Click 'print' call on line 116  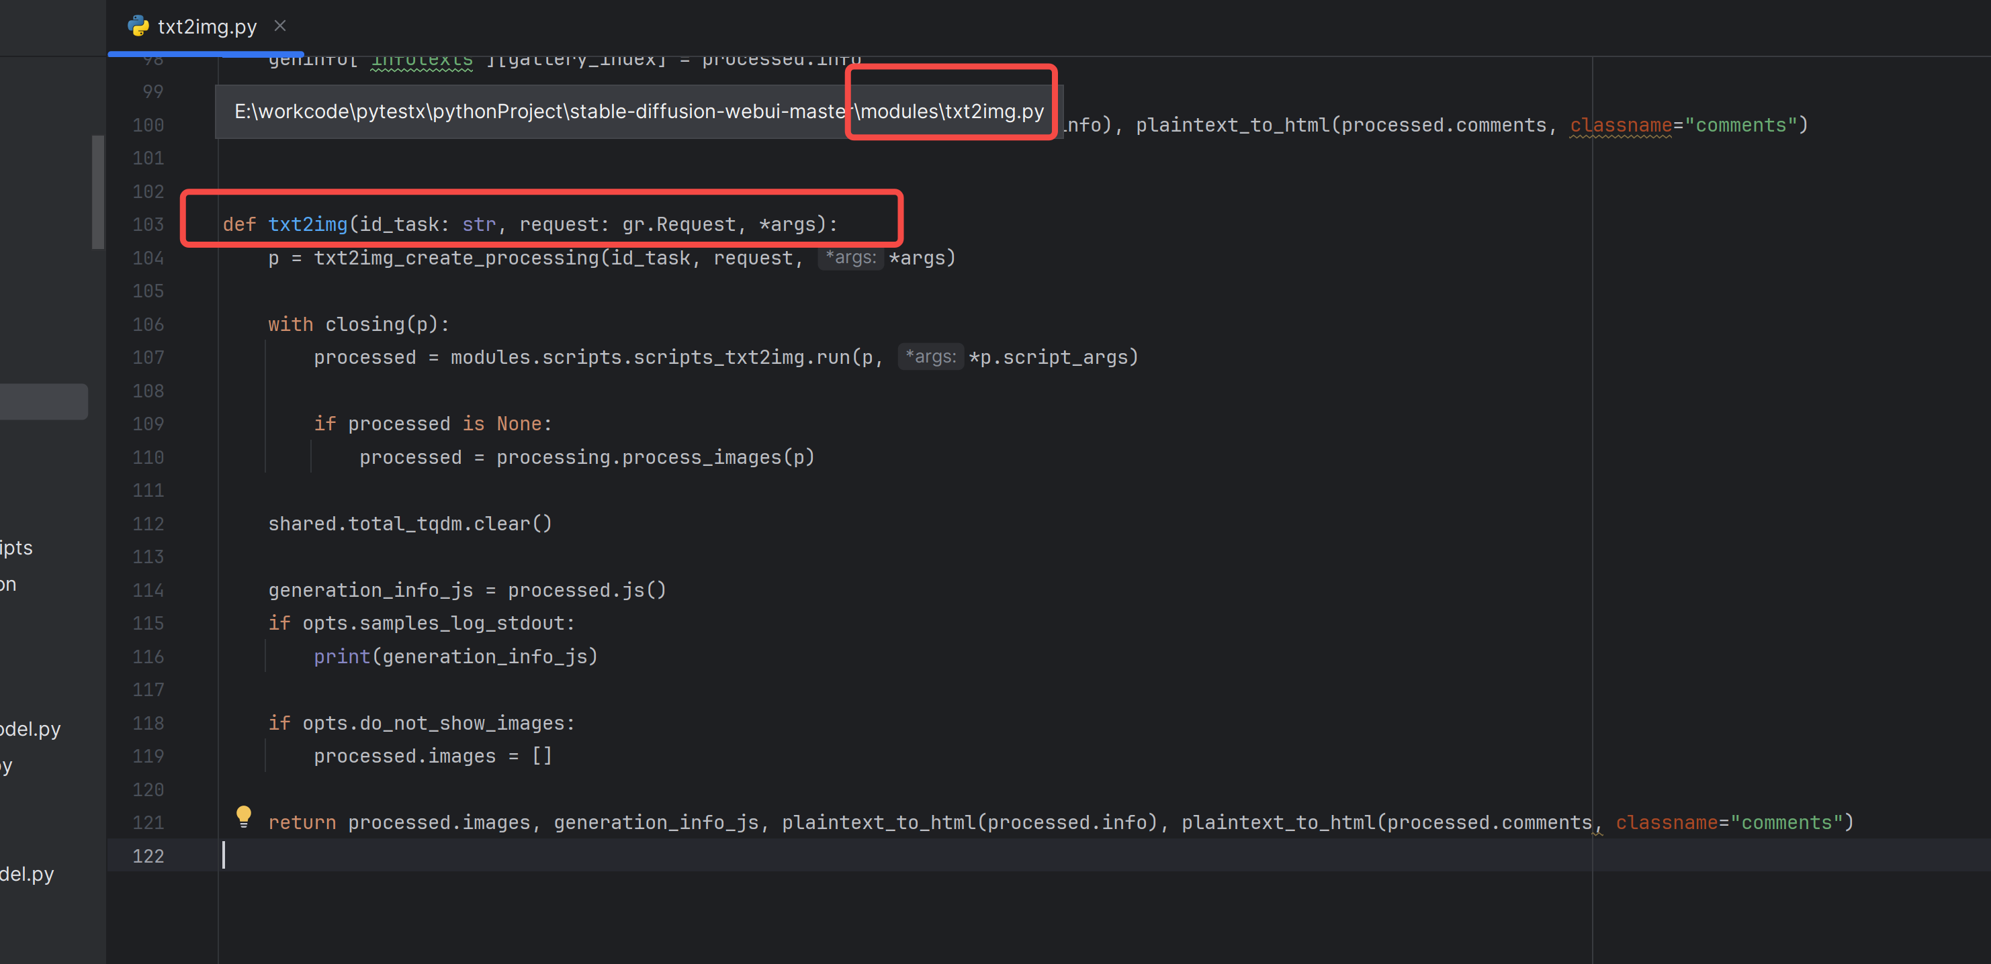[x=342, y=656]
